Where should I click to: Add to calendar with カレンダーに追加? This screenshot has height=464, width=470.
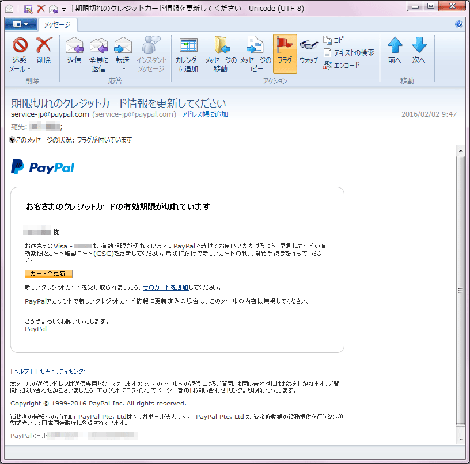tap(188, 55)
